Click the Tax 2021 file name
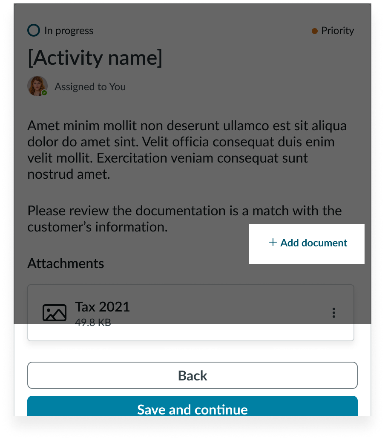This screenshot has width=385, height=440. 103,307
